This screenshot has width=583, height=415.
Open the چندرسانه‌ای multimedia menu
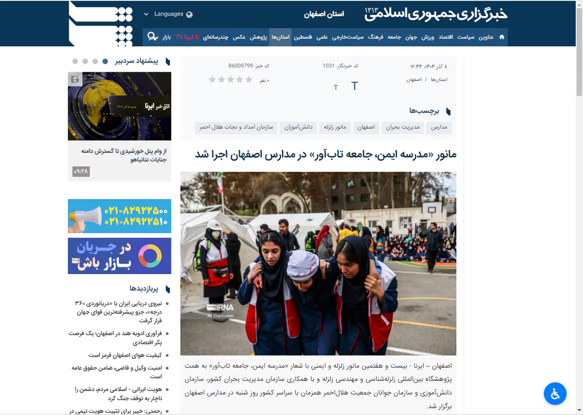[215, 37]
